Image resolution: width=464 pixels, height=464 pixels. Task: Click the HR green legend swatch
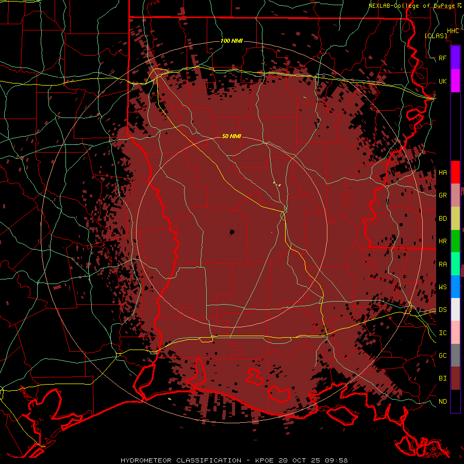click(455, 241)
